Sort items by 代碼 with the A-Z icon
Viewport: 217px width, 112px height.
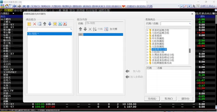[x=95, y=29]
